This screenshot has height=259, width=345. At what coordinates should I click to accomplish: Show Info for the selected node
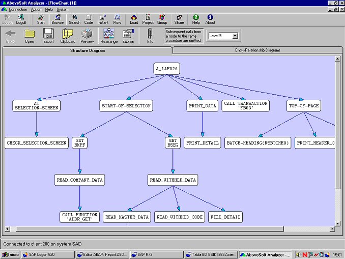point(150,36)
